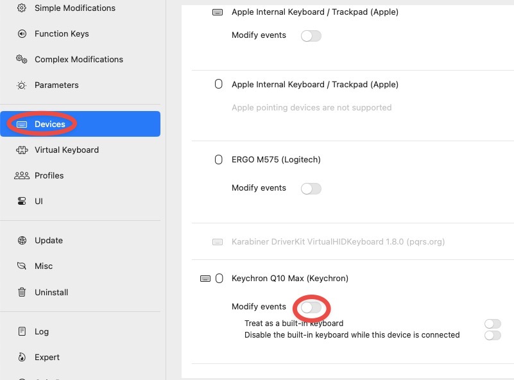514x380 pixels.
Task: Click the keyboard icon next to Karabiner DriverKit VirtualHIDKeyboard
Action: click(x=218, y=242)
